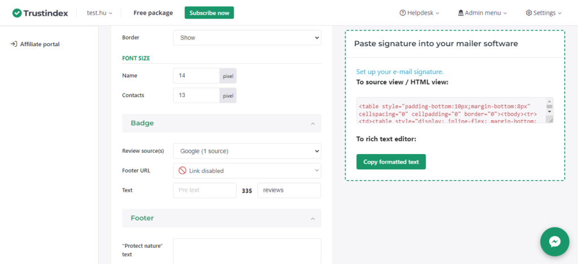Open the Helpdesk menu
This screenshot has width=578, height=264.
point(419,12)
